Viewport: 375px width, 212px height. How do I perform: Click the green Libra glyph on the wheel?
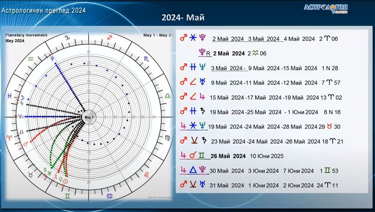coord(168,96)
